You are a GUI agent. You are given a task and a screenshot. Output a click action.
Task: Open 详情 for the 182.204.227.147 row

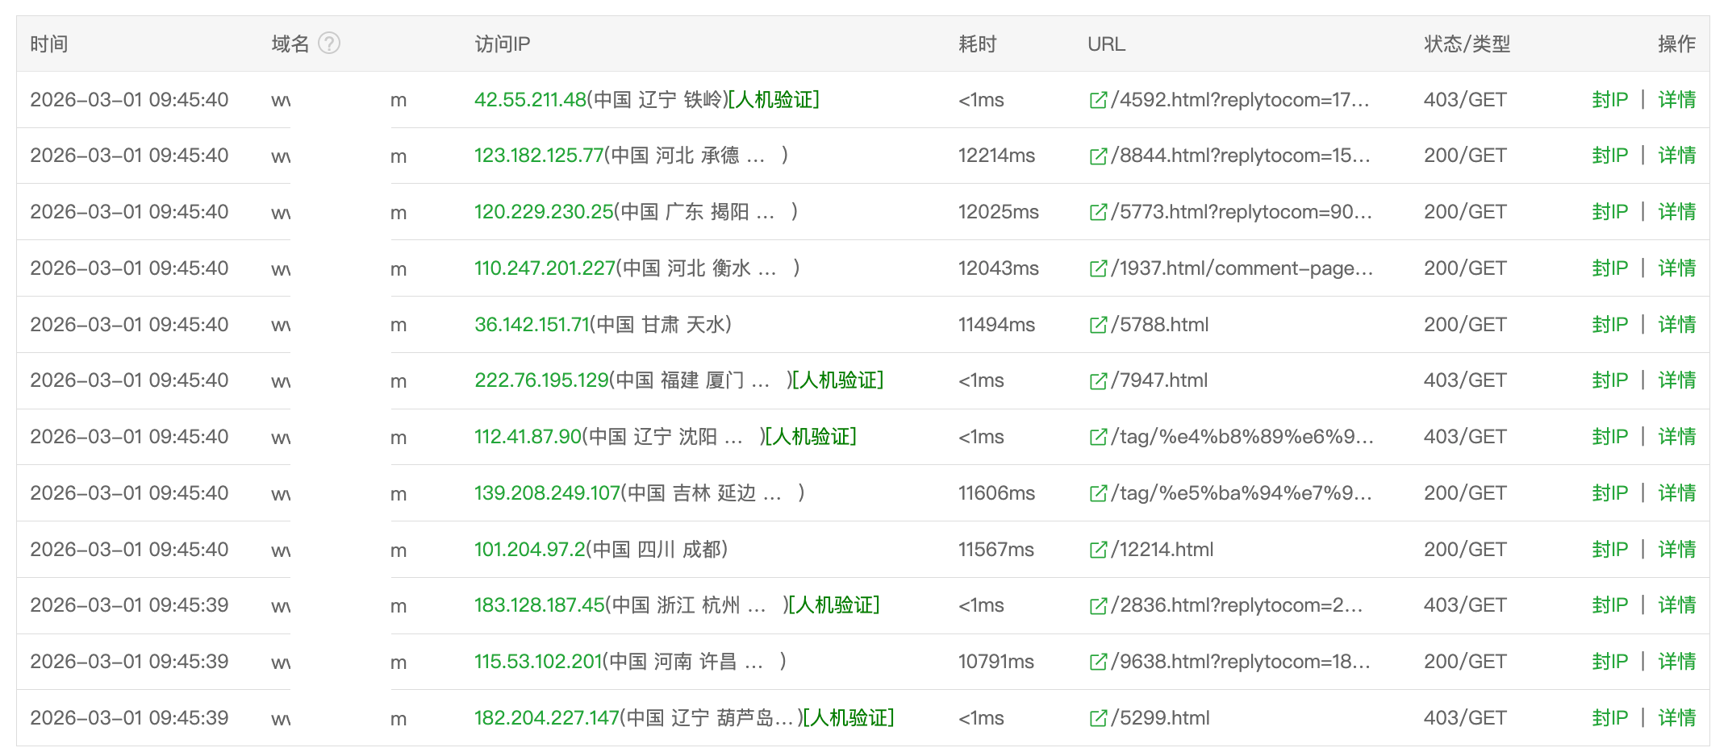pos(1676,718)
